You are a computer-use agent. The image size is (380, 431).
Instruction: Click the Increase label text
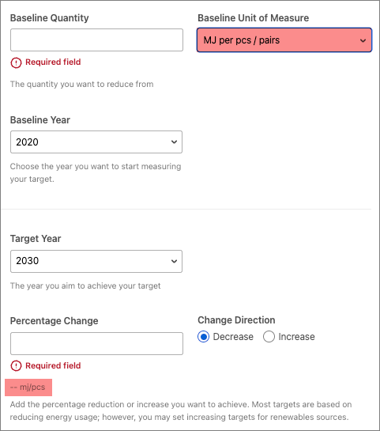pyautogui.click(x=296, y=337)
